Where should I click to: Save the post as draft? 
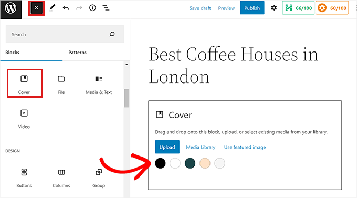(200, 8)
